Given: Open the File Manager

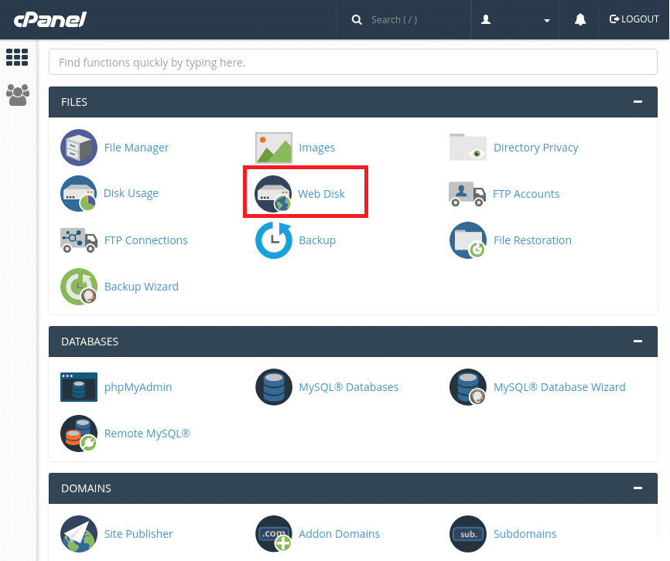Looking at the screenshot, I should click(137, 148).
